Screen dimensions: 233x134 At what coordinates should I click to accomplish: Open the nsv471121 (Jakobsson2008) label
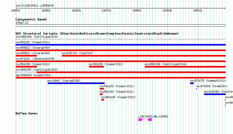point(35,59)
